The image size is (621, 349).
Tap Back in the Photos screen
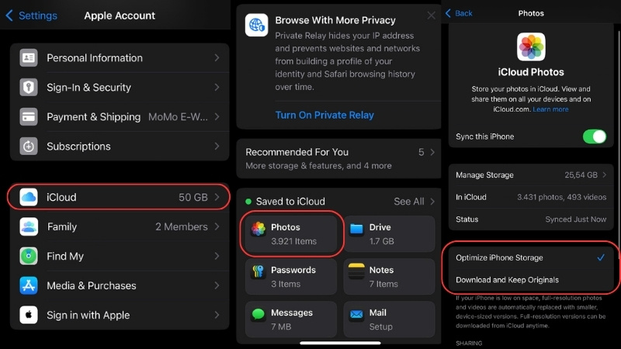click(459, 13)
